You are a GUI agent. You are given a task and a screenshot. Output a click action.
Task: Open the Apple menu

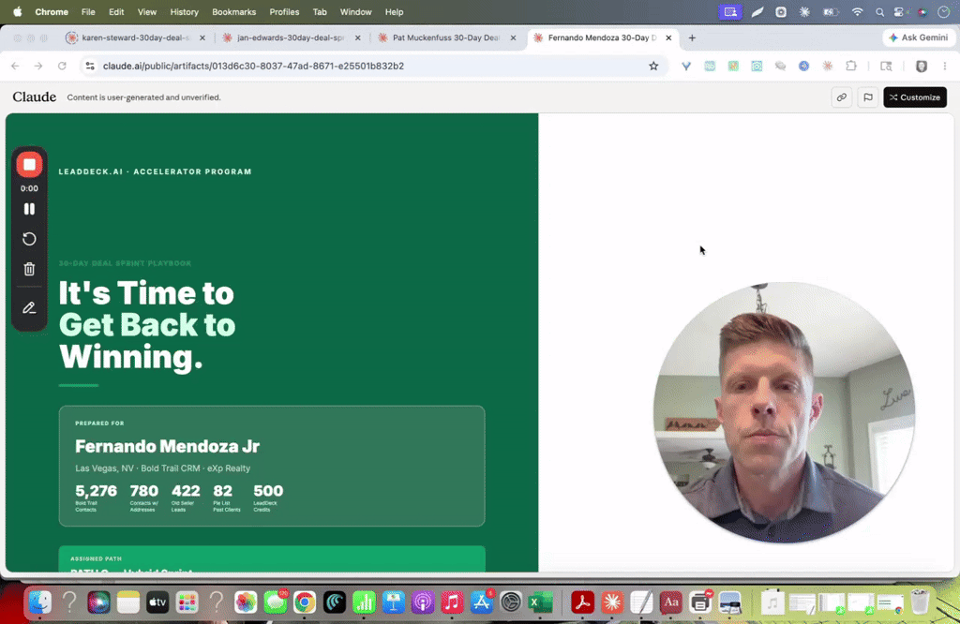coord(18,11)
